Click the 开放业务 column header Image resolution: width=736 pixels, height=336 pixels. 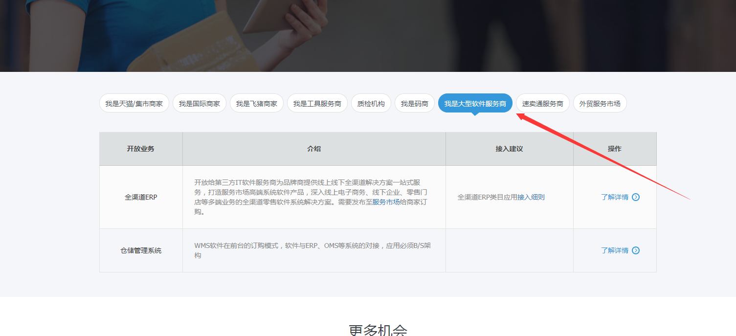[x=141, y=149]
